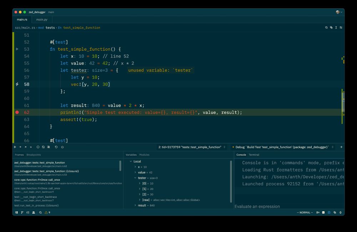Open project search magnifier in status bar

point(40,212)
